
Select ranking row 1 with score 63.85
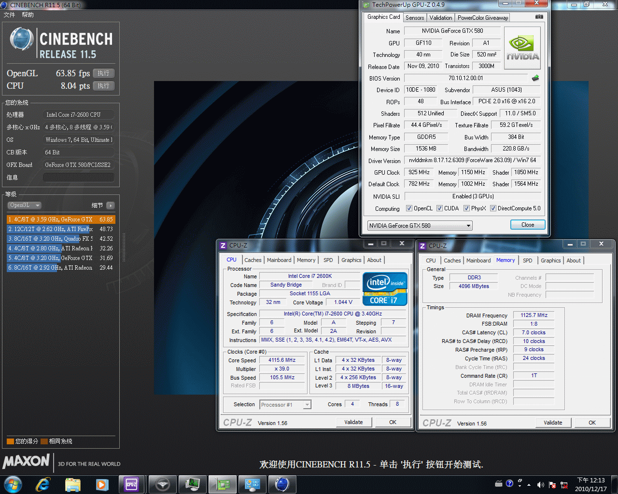click(x=61, y=220)
